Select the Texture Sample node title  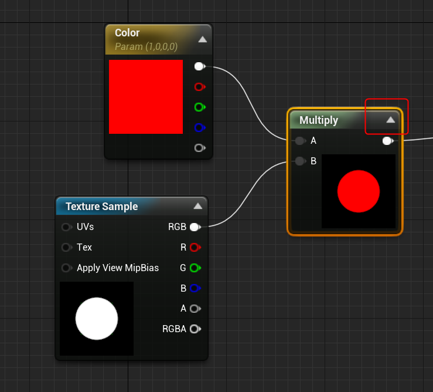[101, 207]
